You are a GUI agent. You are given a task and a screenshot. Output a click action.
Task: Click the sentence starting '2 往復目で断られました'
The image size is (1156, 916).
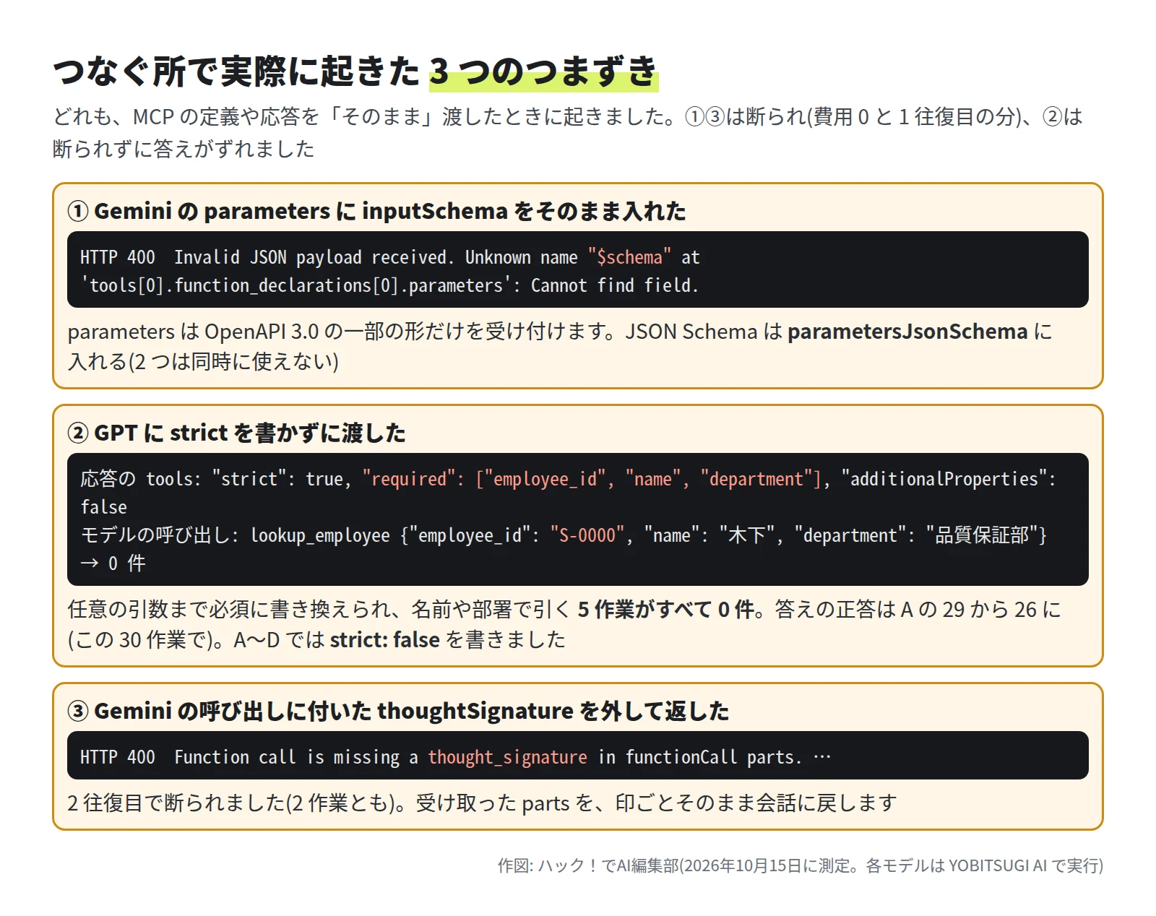(x=482, y=803)
